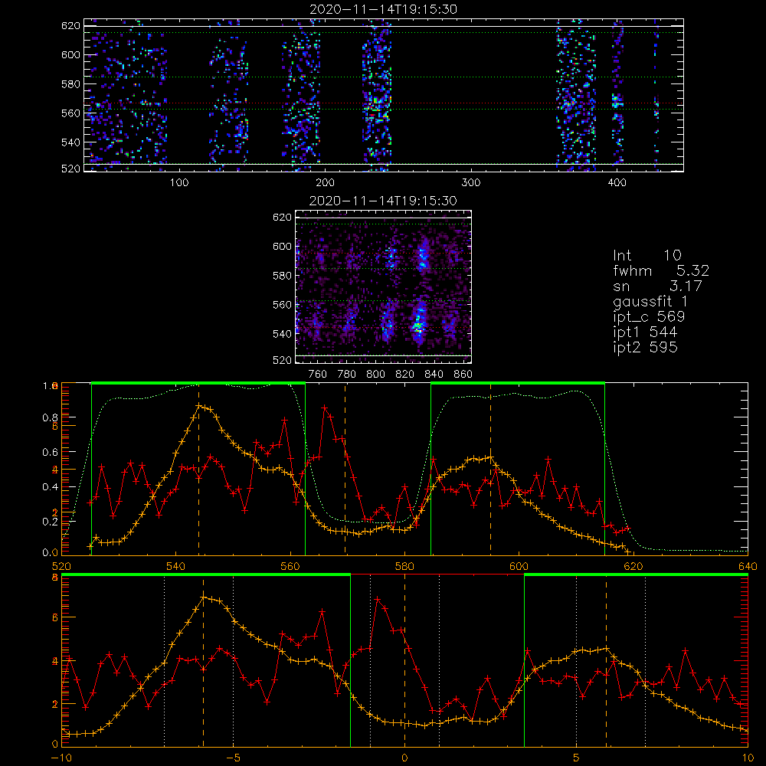
Task: Click x-axis label 780 of the middle image
Action: coord(347,375)
